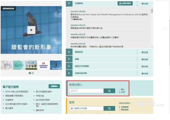Image resolution: width=170 pixels, height=120 pixels.
Task: Expand the 通函 section arrow
Action: [x=69, y=59]
